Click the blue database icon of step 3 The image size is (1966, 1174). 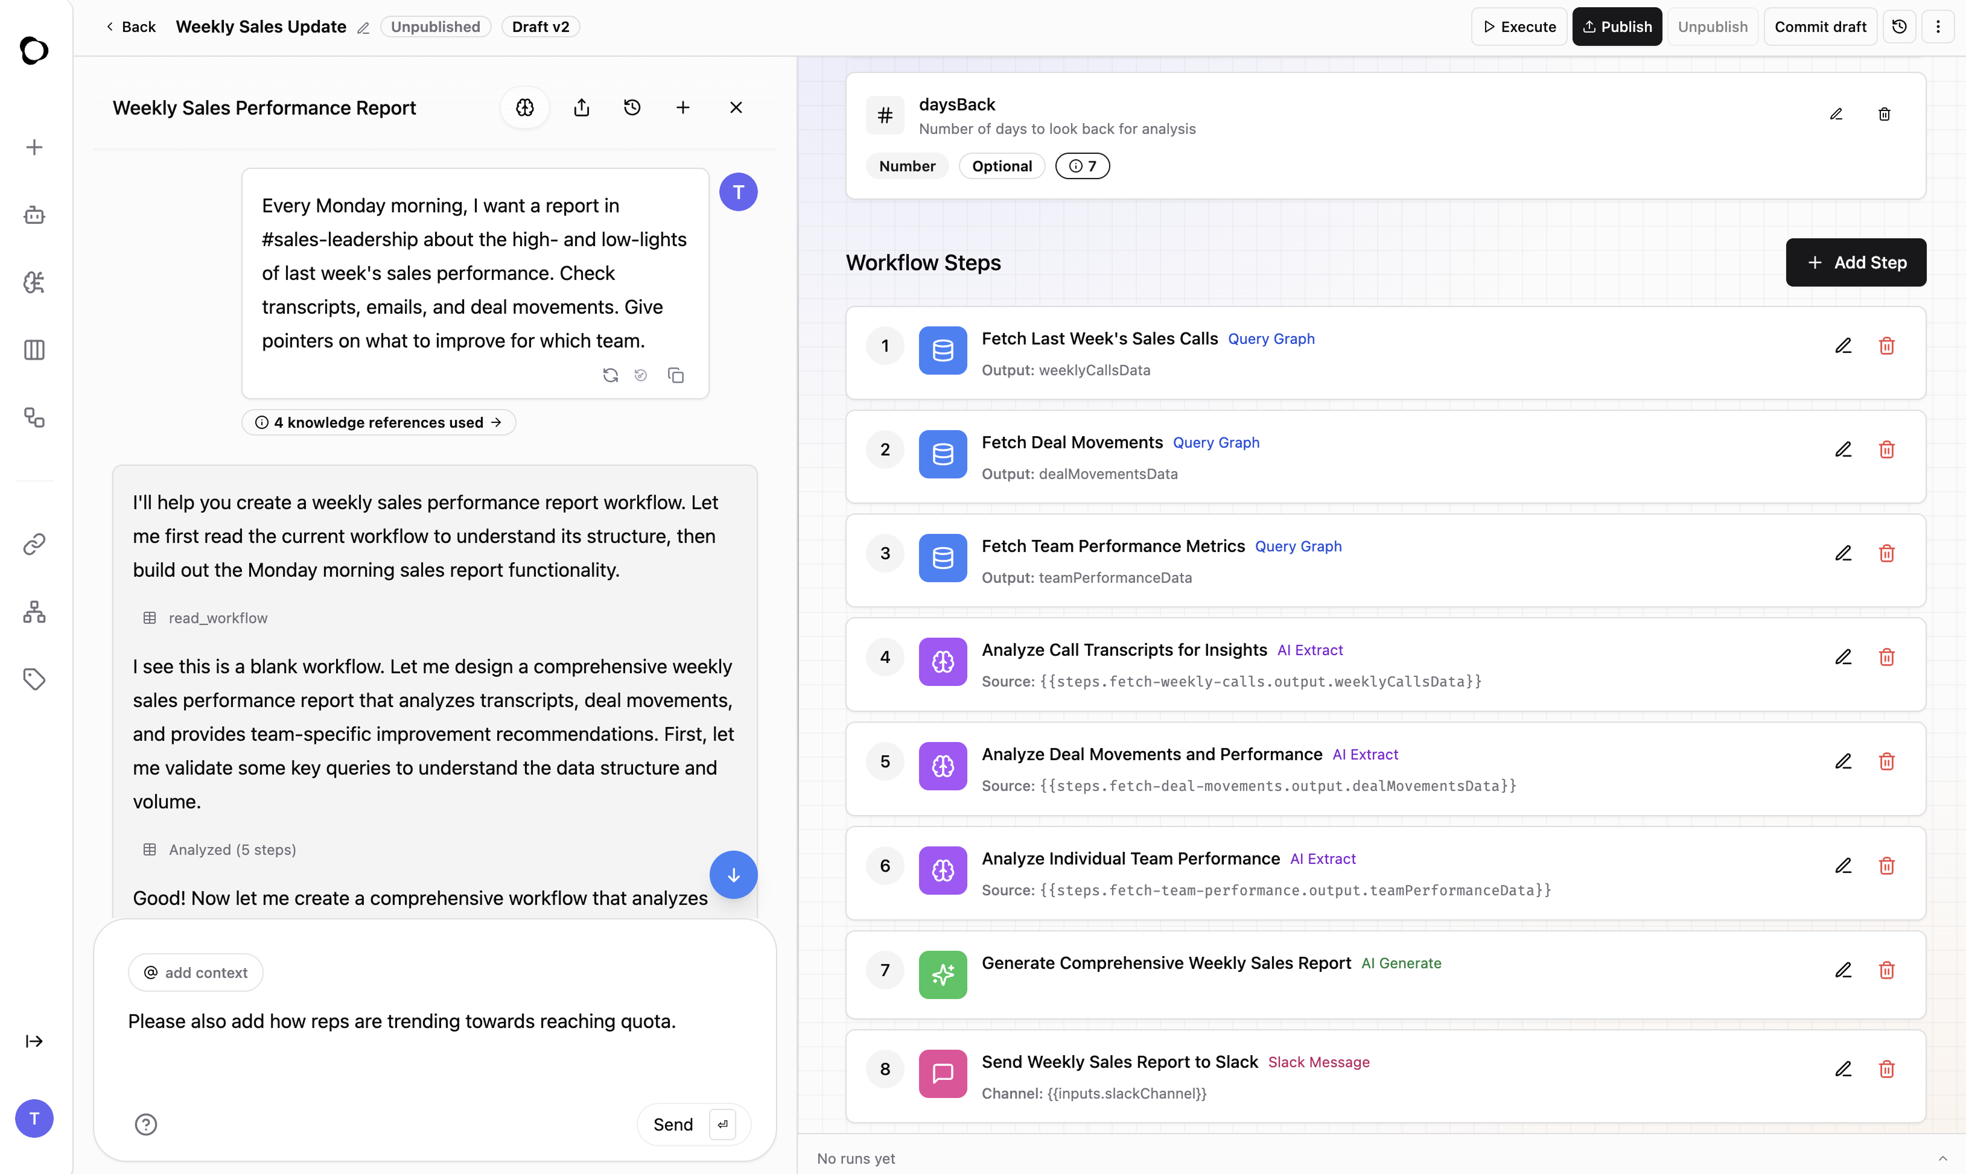click(943, 557)
